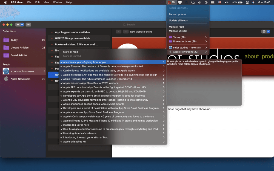Viewport: 274px width, 171px height.
Task: Click the plus add feed button
Action: 18,25
